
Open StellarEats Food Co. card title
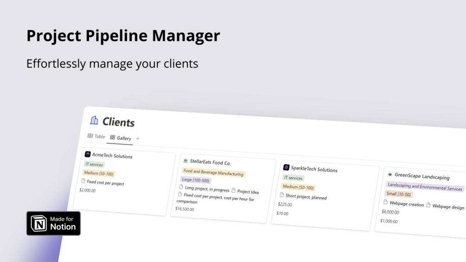210,162
